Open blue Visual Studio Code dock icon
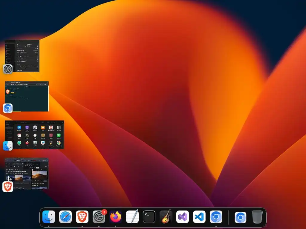The image size is (306, 229). (x=199, y=217)
